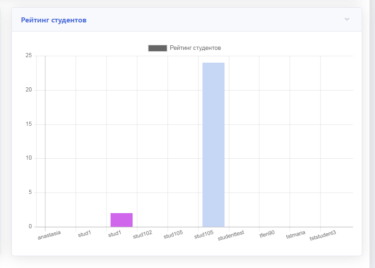Viewport: 375px width, 268px height.
Task: Click the Рейтинг студентов card title
Action: (54, 20)
